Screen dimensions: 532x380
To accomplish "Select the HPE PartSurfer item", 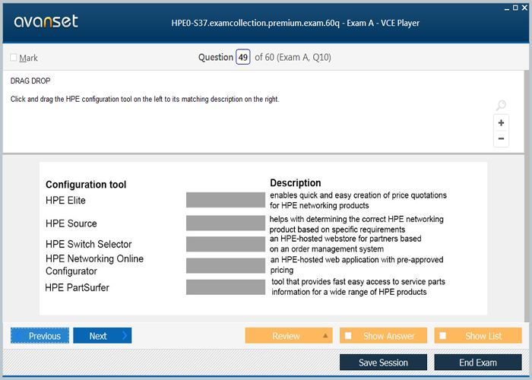I will pyautogui.click(x=77, y=287).
